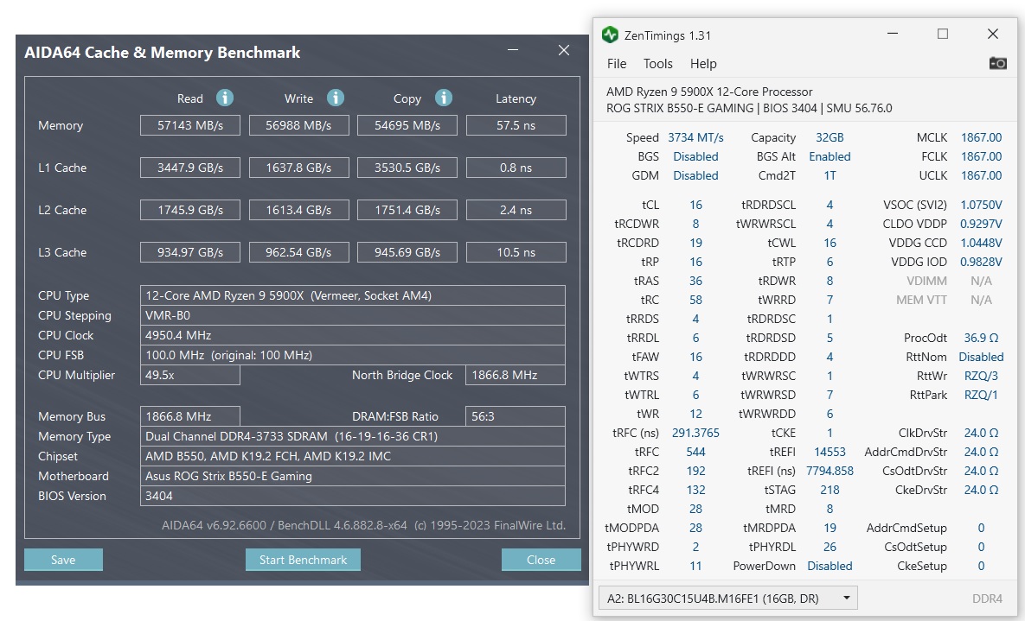Viewport: 1025px width, 621px height.
Task: Click the L3 Cache Read value 934.97 GB/s
Action: 190,252
